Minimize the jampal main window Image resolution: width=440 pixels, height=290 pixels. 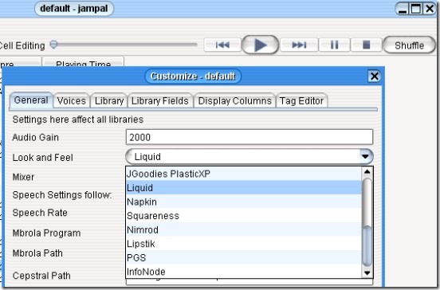(x=403, y=9)
